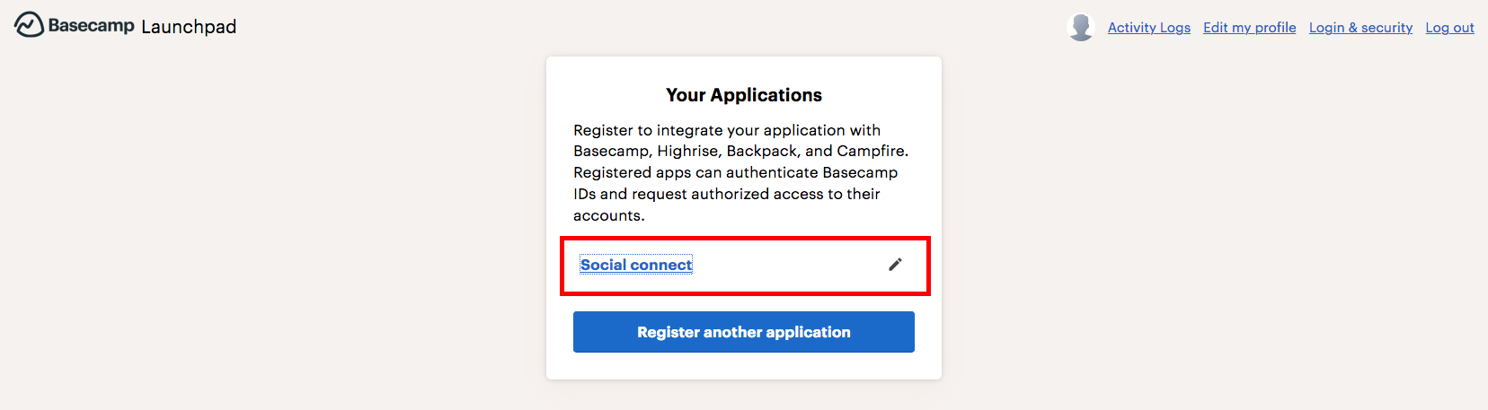This screenshot has height=410, width=1488.
Task: Click the word IDs in the description
Action: pos(585,194)
